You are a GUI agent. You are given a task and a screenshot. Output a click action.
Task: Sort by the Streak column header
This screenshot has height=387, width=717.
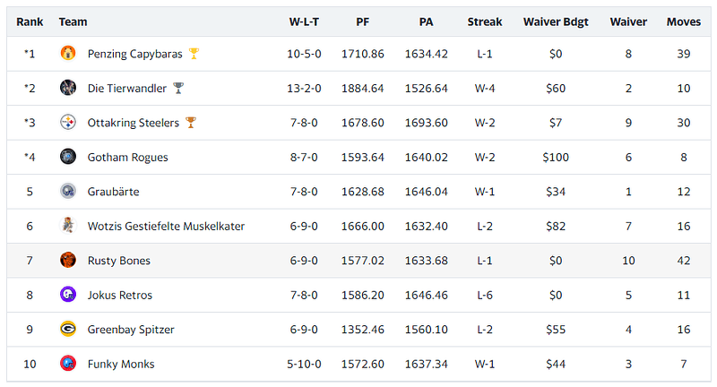coord(485,21)
